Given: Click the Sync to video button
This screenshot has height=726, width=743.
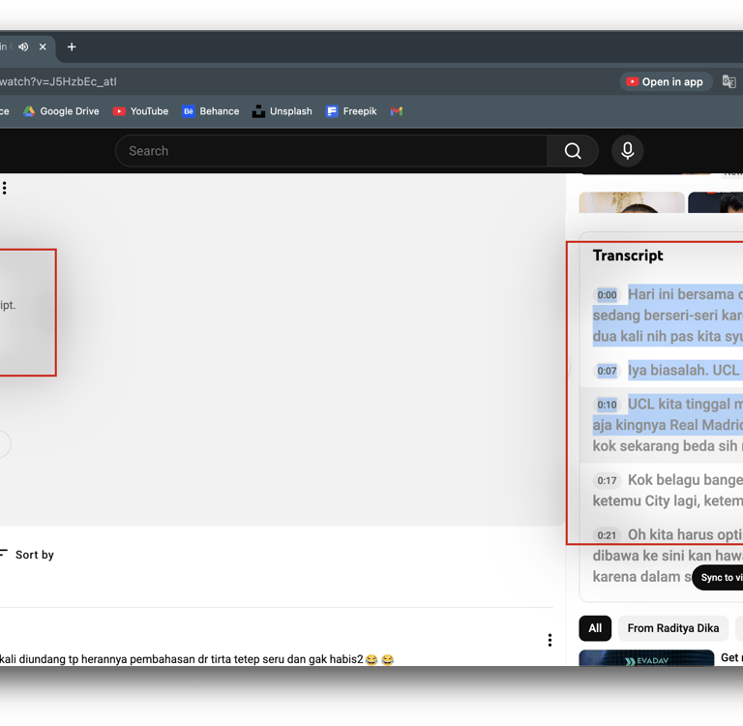Looking at the screenshot, I should click(718, 578).
